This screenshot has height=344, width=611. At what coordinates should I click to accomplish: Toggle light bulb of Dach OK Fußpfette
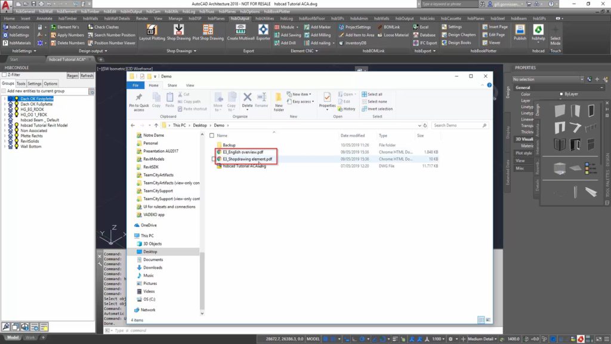tap(16, 104)
